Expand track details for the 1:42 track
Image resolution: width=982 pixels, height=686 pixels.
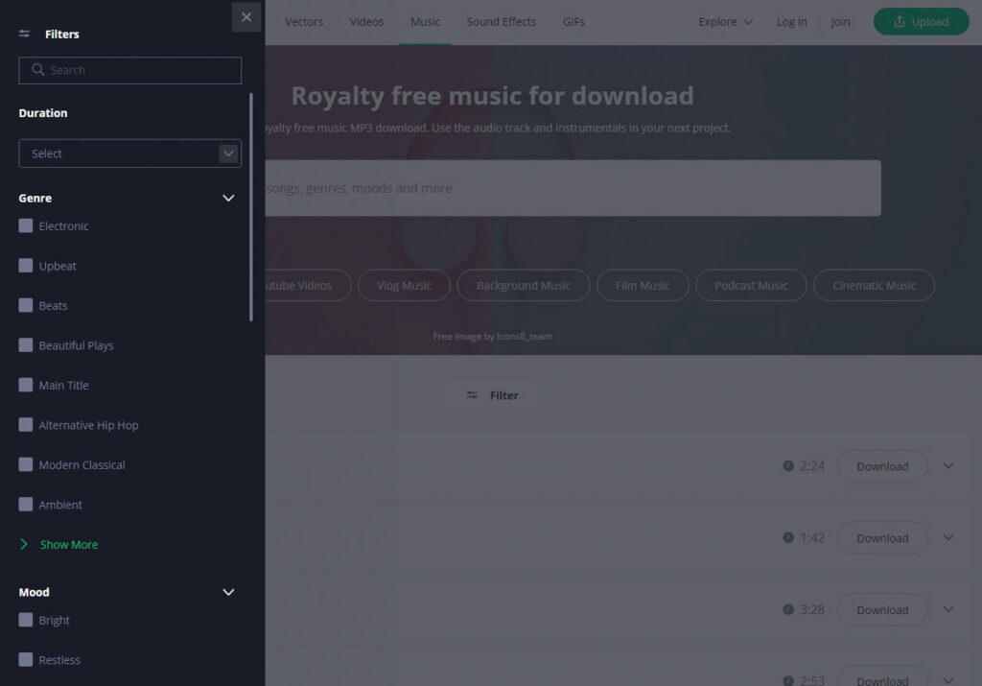tap(948, 537)
